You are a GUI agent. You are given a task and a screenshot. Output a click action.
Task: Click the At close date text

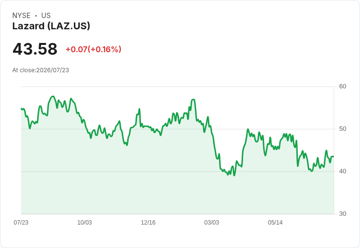pos(41,70)
